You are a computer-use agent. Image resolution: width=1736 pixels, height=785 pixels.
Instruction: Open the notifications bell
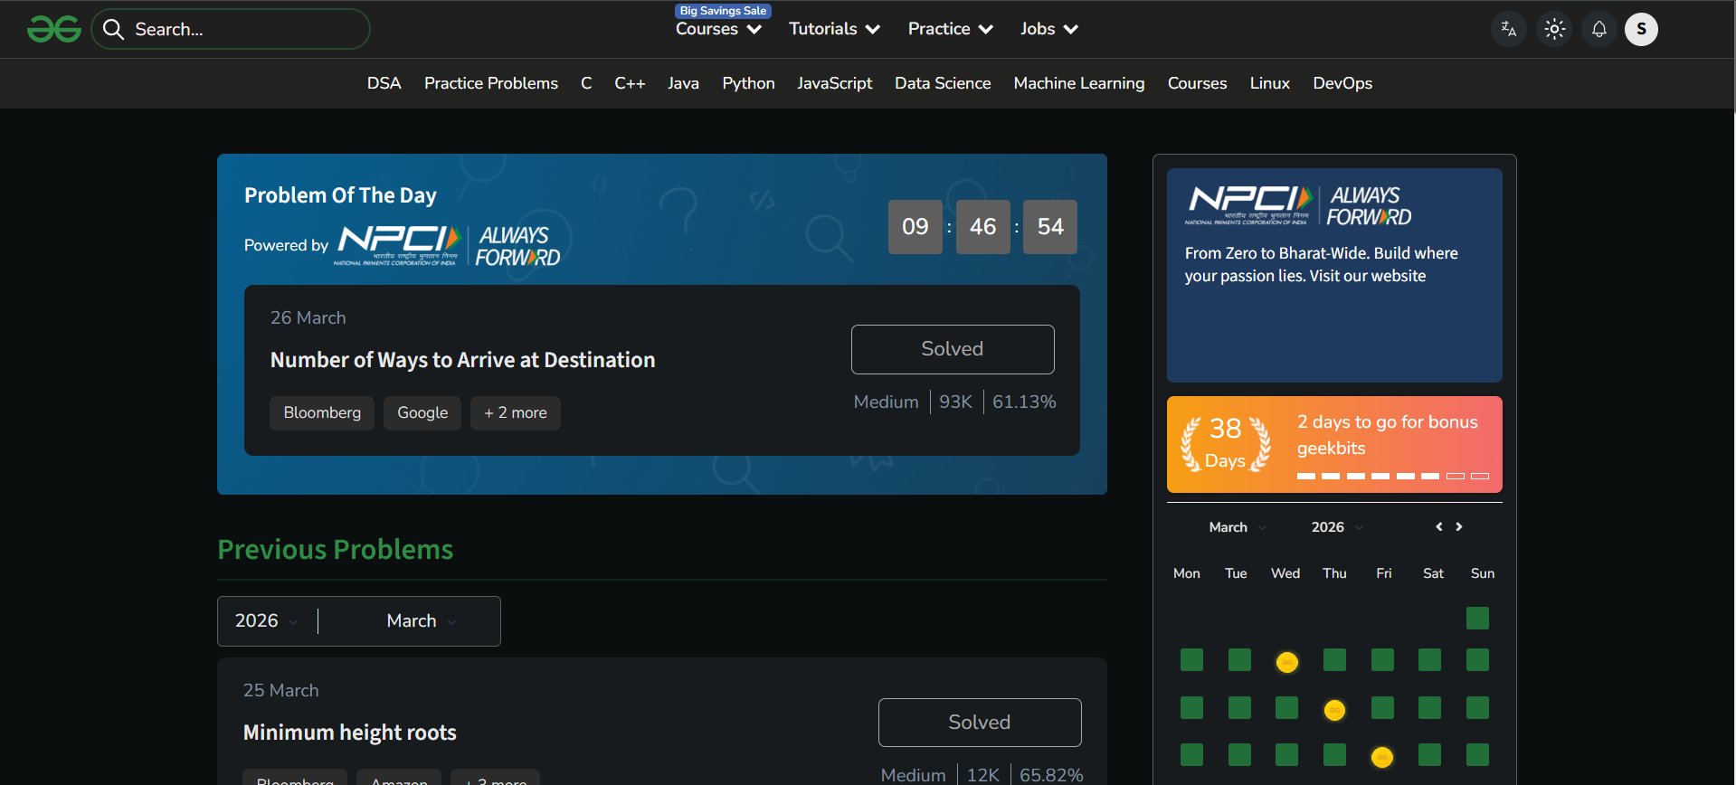[1598, 30]
